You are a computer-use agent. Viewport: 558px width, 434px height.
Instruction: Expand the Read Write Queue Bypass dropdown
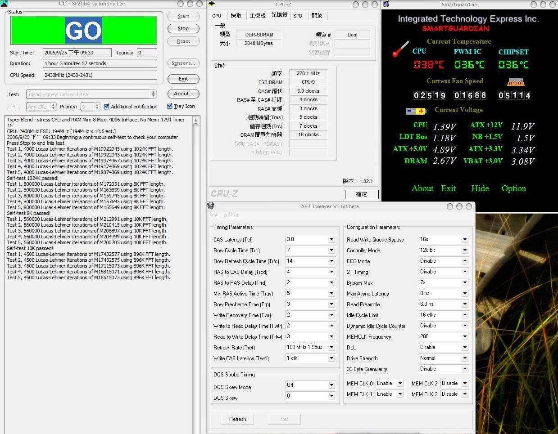(465, 239)
